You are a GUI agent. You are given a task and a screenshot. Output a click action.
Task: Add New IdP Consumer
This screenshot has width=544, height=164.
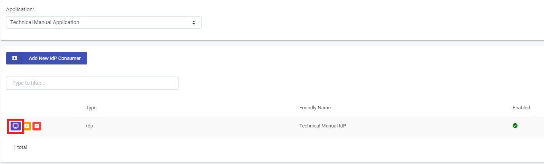point(46,58)
